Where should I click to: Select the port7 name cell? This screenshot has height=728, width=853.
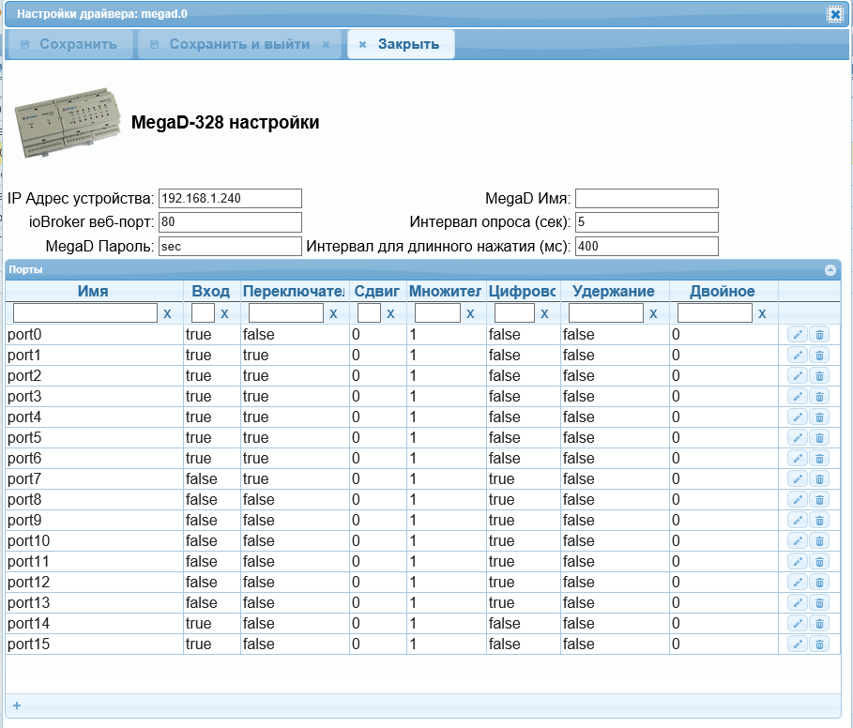click(94, 479)
